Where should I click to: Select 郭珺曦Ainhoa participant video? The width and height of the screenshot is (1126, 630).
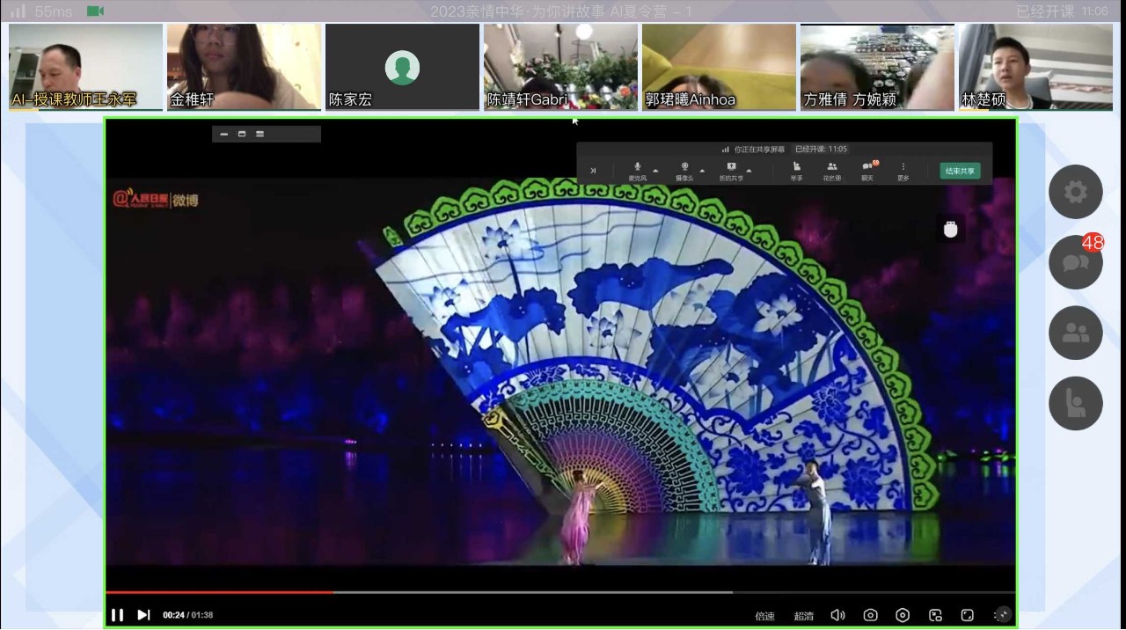pos(719,67)
